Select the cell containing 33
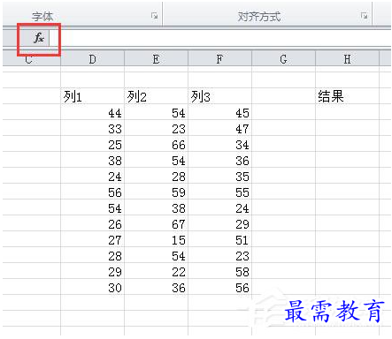Image resolution: width=392 pixels, height=339 pixels. point(93,128)
